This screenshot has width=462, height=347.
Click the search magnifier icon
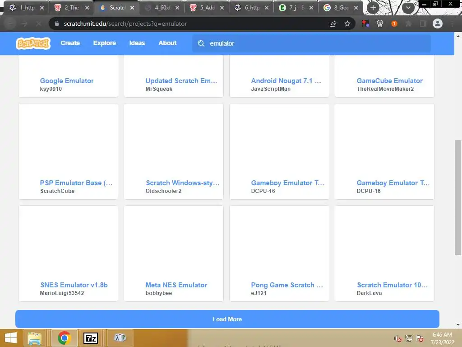point(201,43)
